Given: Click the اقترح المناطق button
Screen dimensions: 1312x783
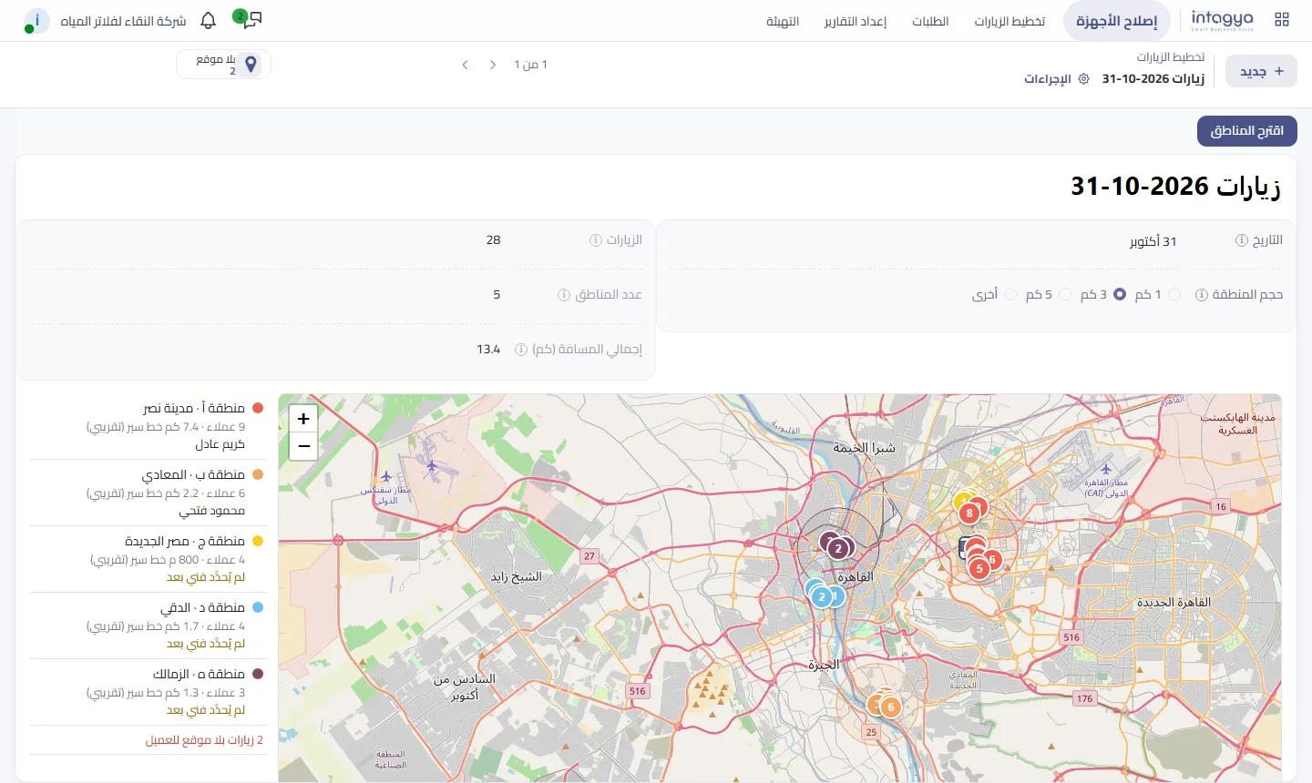Looking at the screenshot, I should (x=1247, y=131).
